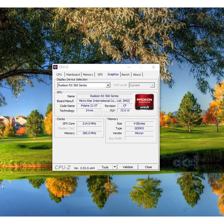Show the About tab
Viewport: 224px width, 224px height.
[137, 75]
